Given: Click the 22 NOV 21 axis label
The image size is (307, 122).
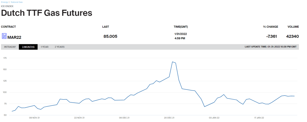Looking at the screenshot, I should point(79,118).
